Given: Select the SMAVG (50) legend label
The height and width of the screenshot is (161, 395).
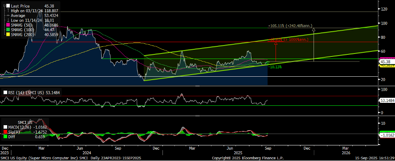Looking at the screenshot, I should (22, 25).
